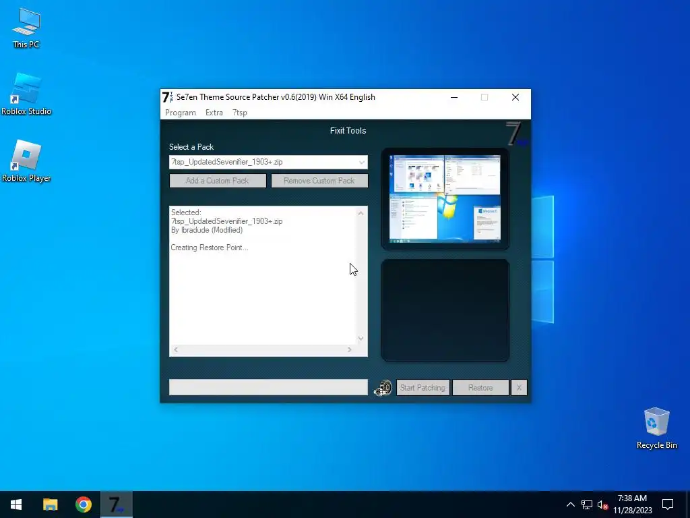This screenshot has height=518, width=690.
Task: Click Add a Custom Pack button
Action: click(218, 181)
